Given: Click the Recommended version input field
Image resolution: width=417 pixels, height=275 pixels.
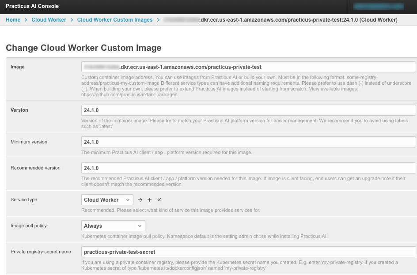Looking at the screenshot, I should pyautogui.click(x=248, y=168).
